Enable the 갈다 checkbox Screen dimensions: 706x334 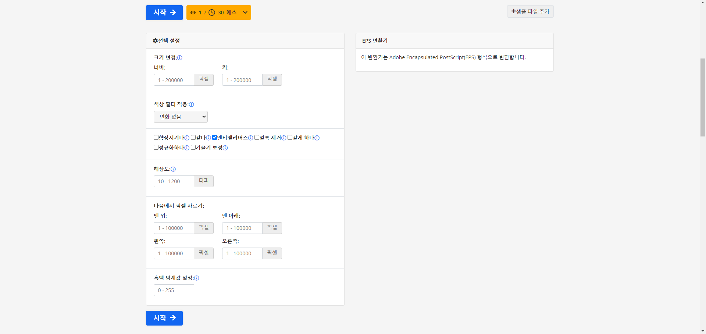[x=193, y=138]
